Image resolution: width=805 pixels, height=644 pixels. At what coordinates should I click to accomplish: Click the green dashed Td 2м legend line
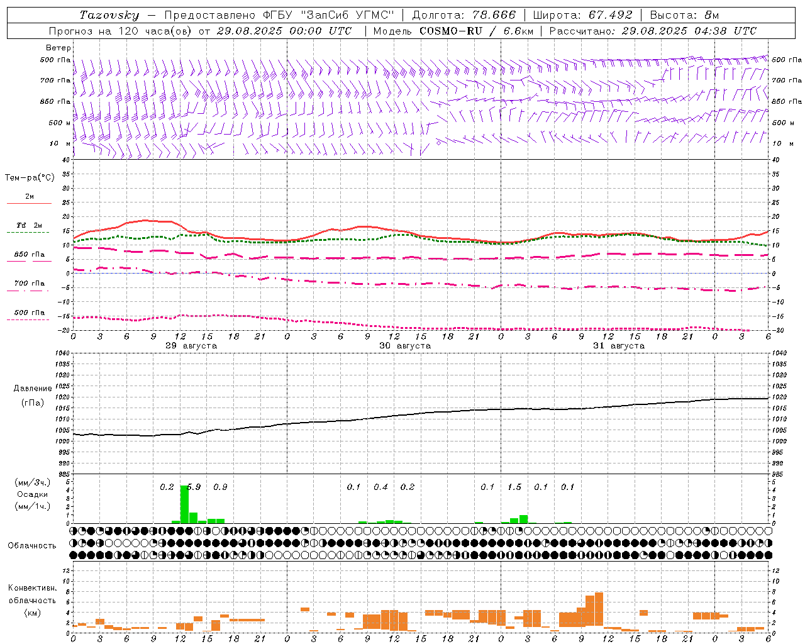point(28,233)
